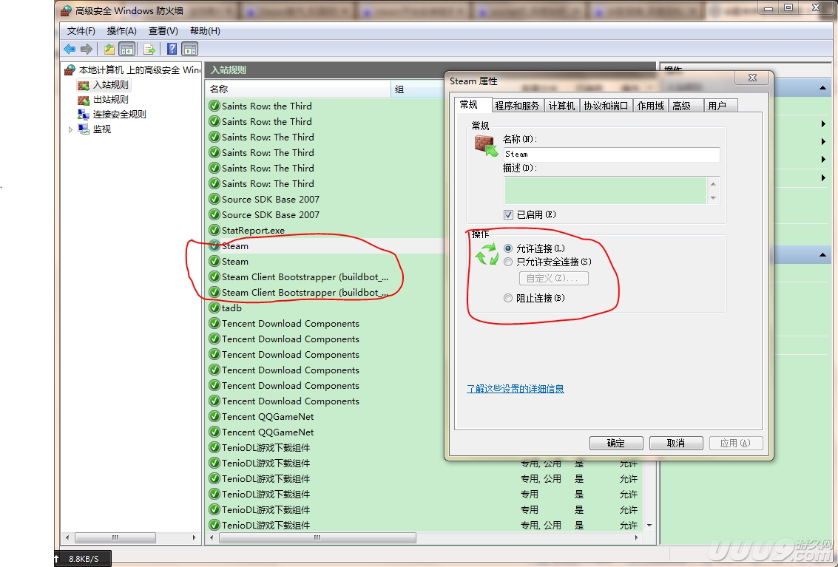838x567 pixels.
Task: Collapse the top right actions panel section
Action: click(x=822, y=86)
